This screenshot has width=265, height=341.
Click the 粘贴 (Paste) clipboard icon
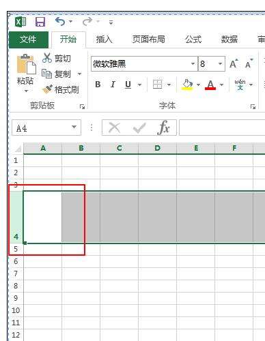(x=26, y=64)
